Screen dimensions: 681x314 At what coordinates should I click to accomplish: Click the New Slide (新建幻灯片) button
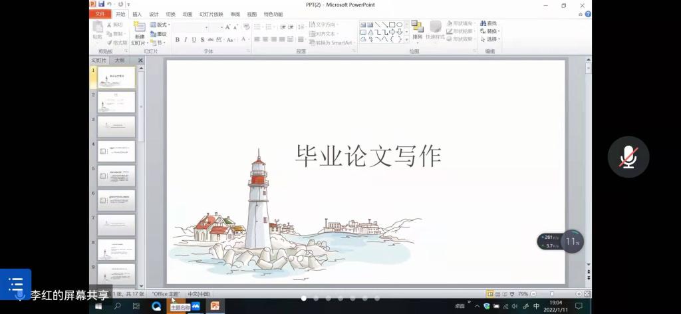pyautogui.click(x=138, y=33)
